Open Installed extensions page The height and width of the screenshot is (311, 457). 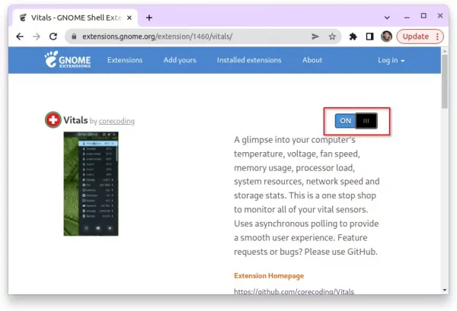[249, 60]
